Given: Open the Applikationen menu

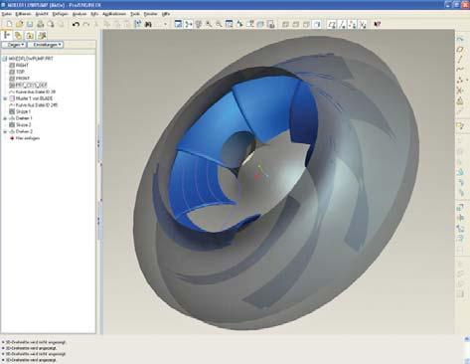Looking at the screenshot, I should tap(114, 14).
